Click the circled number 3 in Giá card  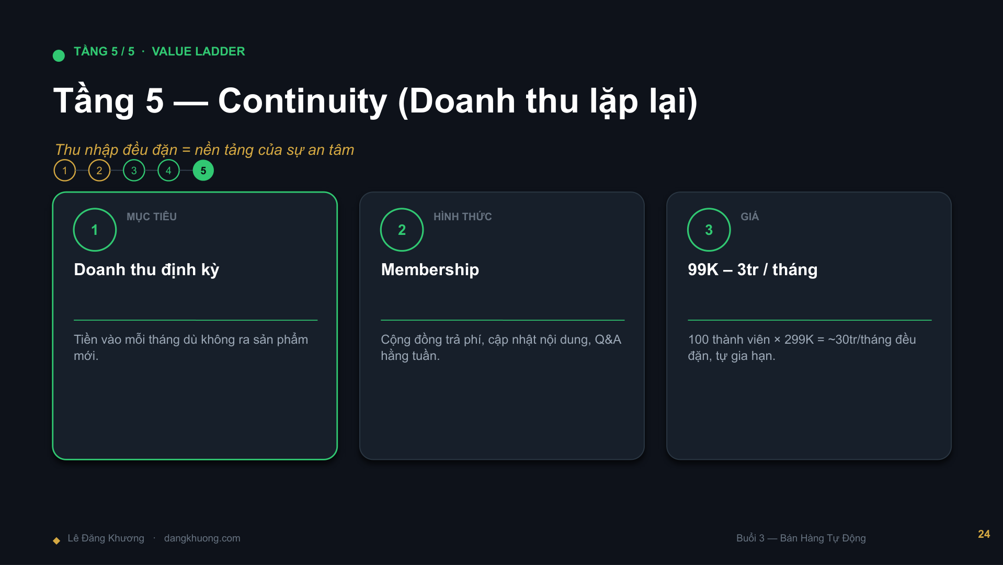[x=709, y=230]
